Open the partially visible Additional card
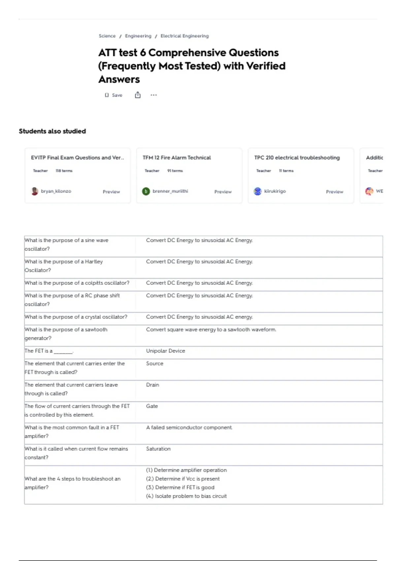The image size is (396, 561). 372,176
